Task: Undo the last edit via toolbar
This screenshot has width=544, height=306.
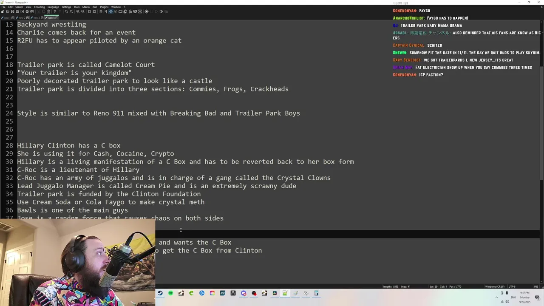Action: [55, 11]
